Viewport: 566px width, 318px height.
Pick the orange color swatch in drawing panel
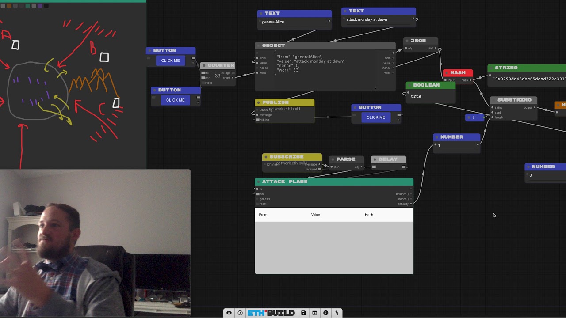point(8,6)
